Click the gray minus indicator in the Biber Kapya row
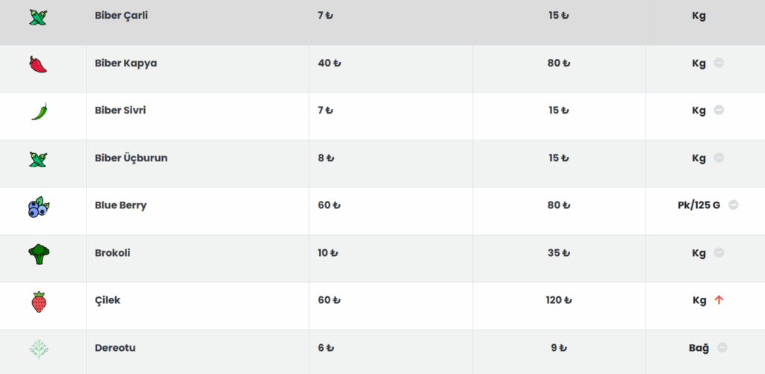765x374 pixels. coord(719,63)
